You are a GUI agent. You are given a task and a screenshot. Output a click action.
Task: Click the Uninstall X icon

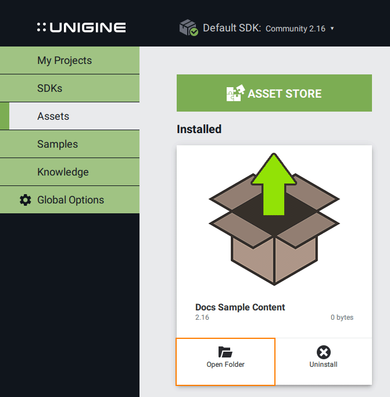coord(323,352)
